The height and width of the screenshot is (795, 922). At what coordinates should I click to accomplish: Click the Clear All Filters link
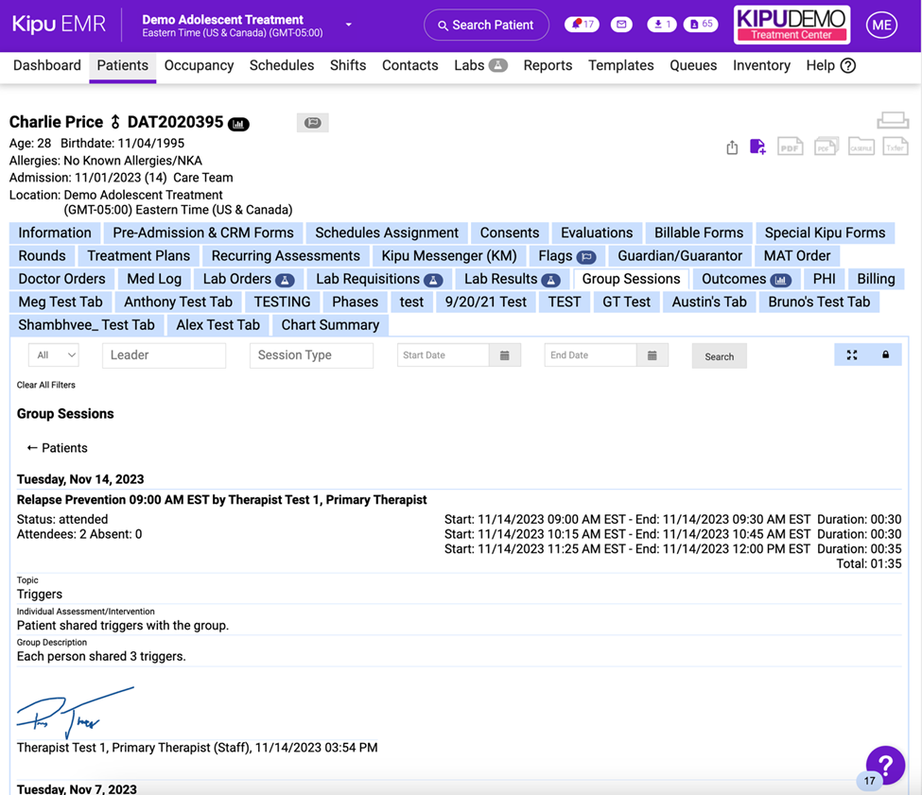click(46, 385)
